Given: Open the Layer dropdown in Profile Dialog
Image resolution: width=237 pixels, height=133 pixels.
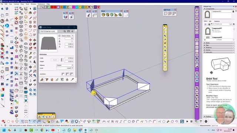Looking at the screenshot, I should point(65,68).
